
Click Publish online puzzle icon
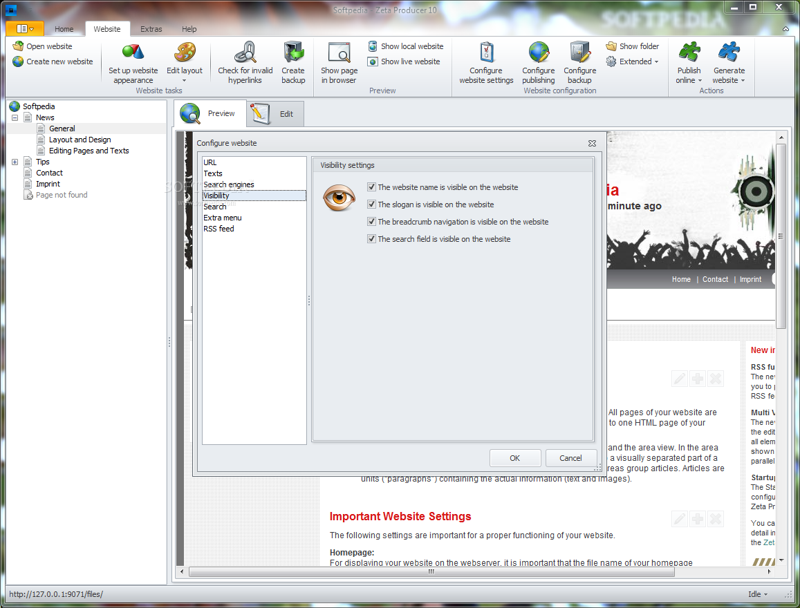(x=689, y=52)
